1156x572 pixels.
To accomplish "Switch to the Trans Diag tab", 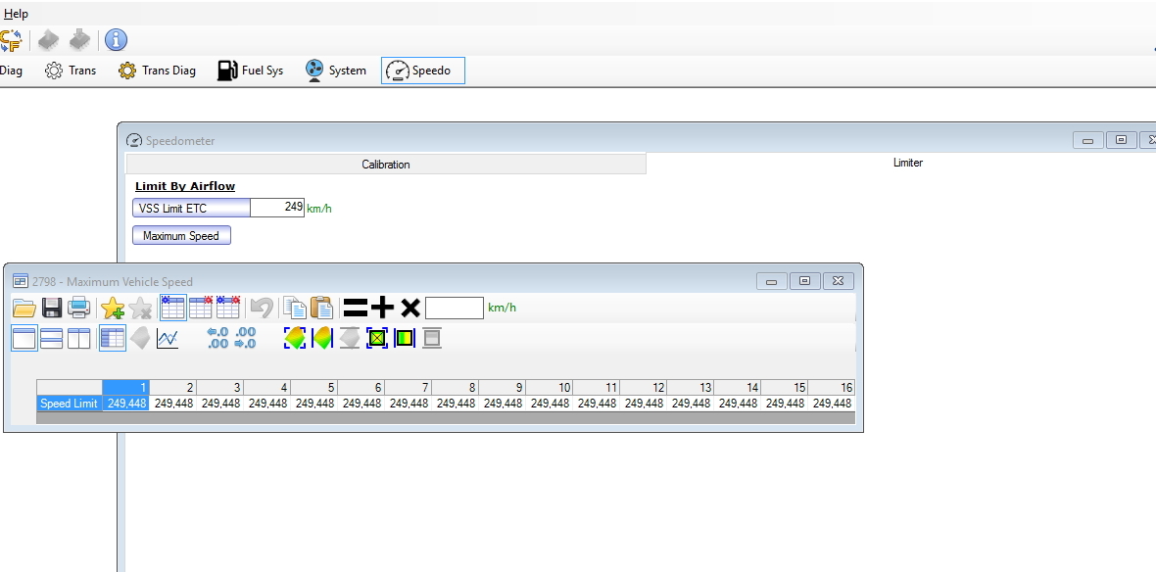I will point(157,71).
